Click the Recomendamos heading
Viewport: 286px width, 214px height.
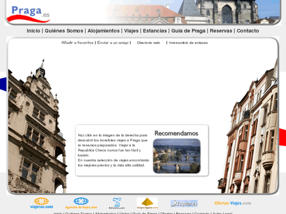pyautogui.click(x=176, y=134)
